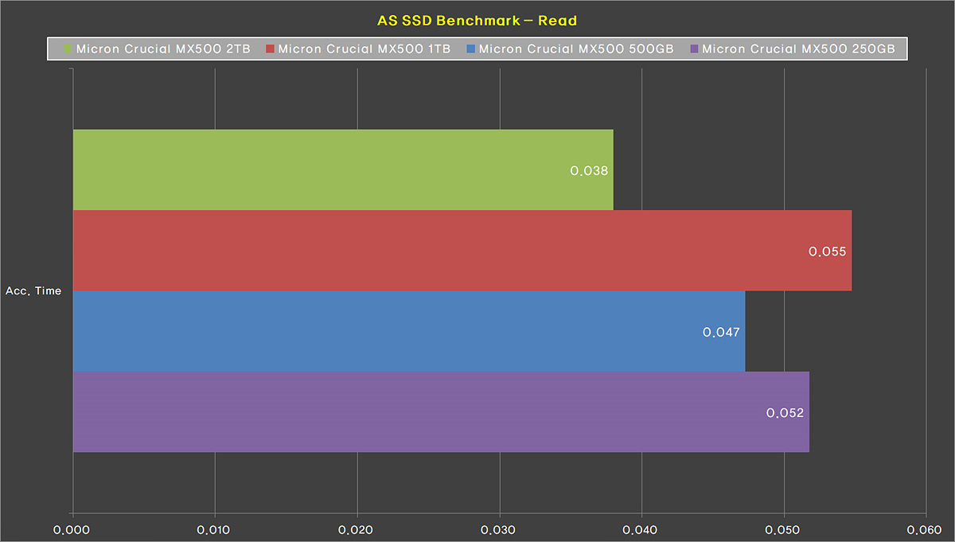
Task: Click the purple bar for MX500 250GB
Action: coord(441,412)
